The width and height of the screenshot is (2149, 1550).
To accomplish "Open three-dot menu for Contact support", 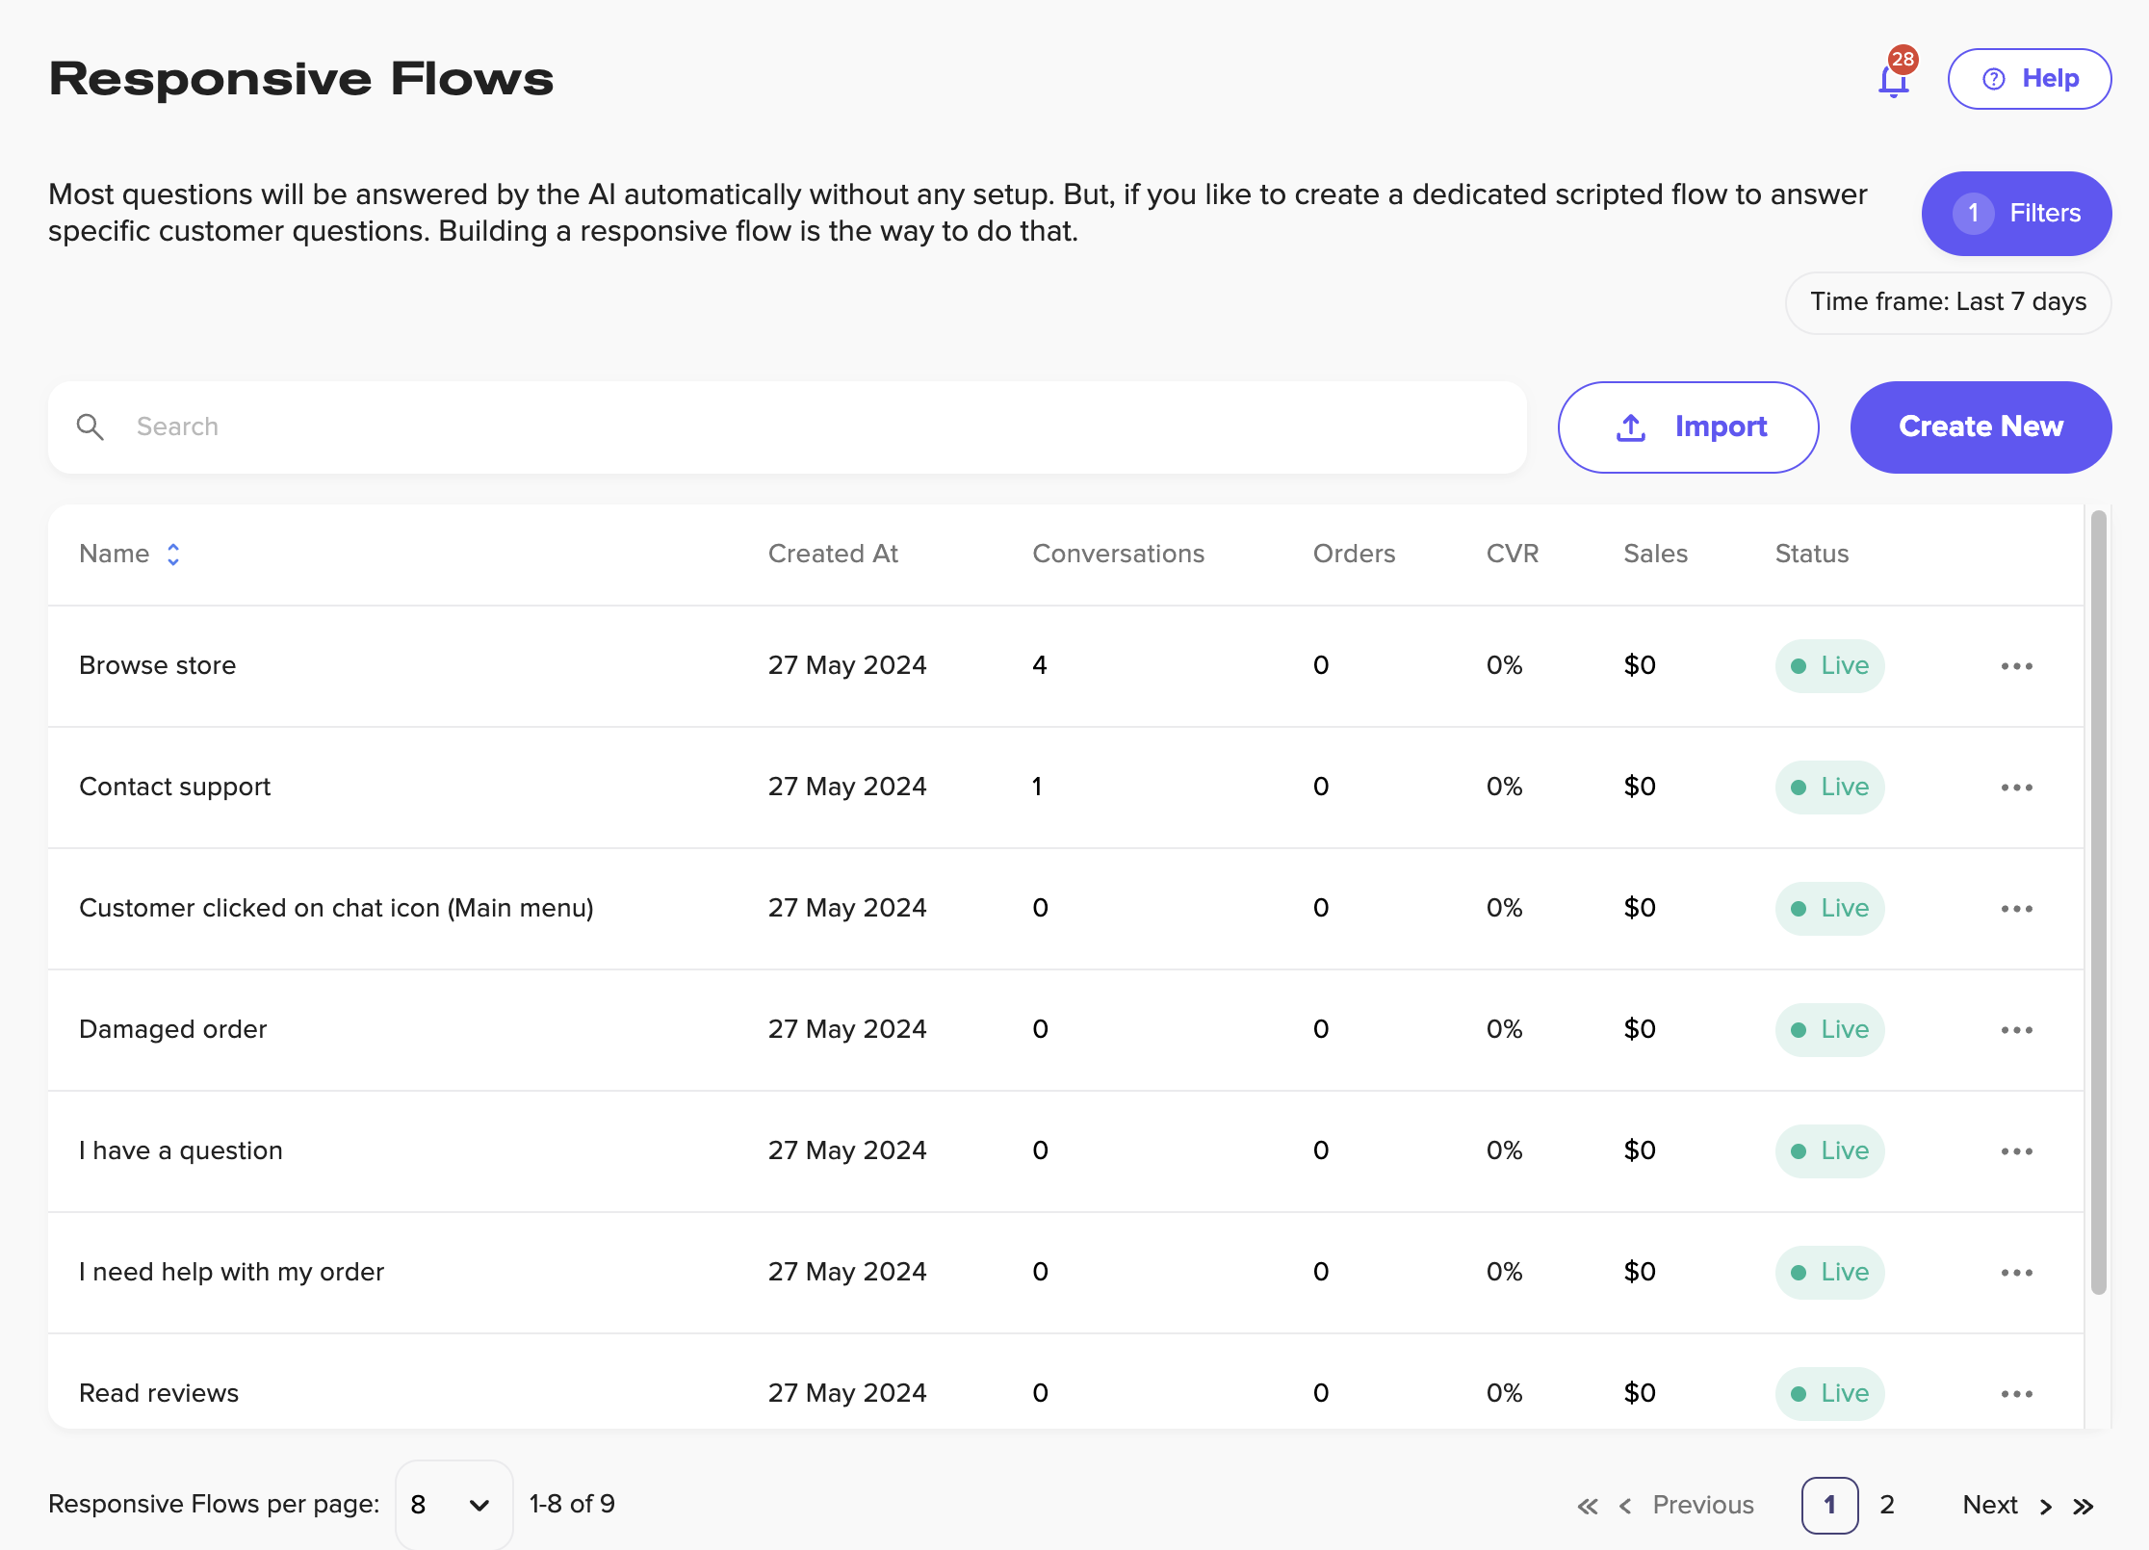I will 2016,788.
